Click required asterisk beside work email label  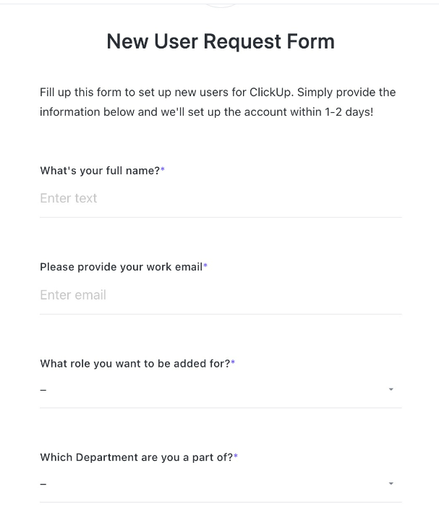205,265
